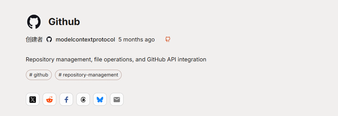Click the 'Github' page title
Screen dimensions: 338x116
click(x=64, y=22)
